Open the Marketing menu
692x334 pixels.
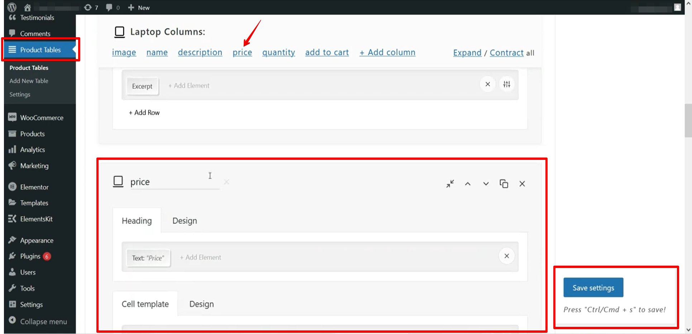click(34, 165)
